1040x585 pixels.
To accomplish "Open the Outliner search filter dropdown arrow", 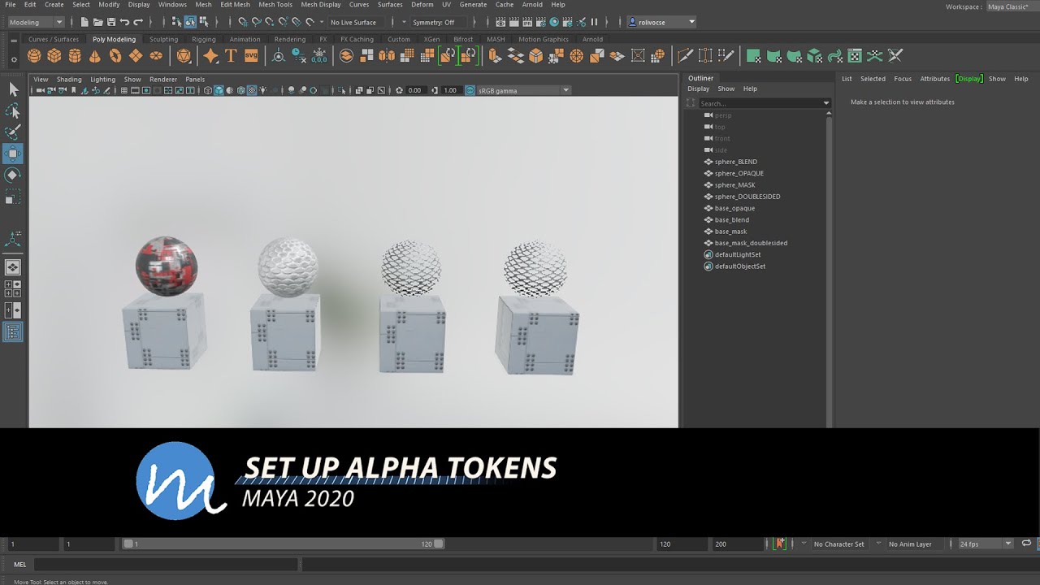I will tap(826, 103).
